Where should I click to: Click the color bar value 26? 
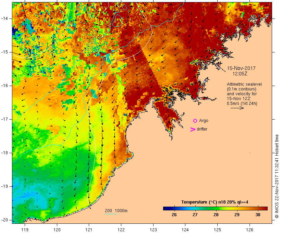174,214
